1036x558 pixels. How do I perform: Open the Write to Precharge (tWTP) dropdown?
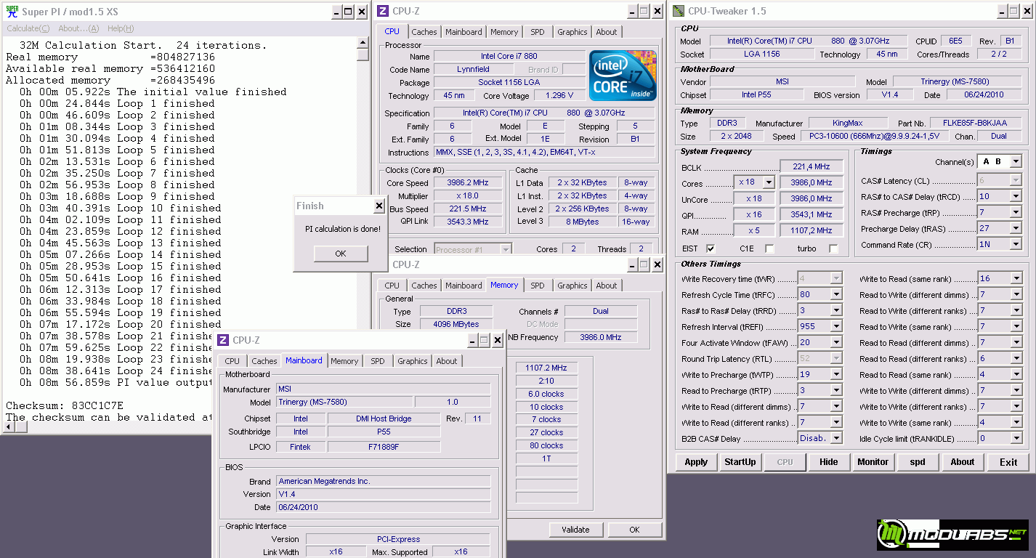click(836, 375)
